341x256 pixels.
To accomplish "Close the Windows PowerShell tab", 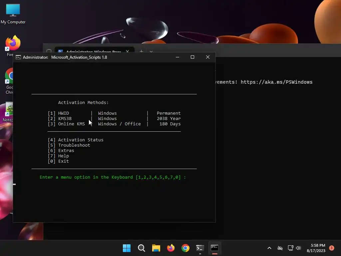I will (128, 51).
